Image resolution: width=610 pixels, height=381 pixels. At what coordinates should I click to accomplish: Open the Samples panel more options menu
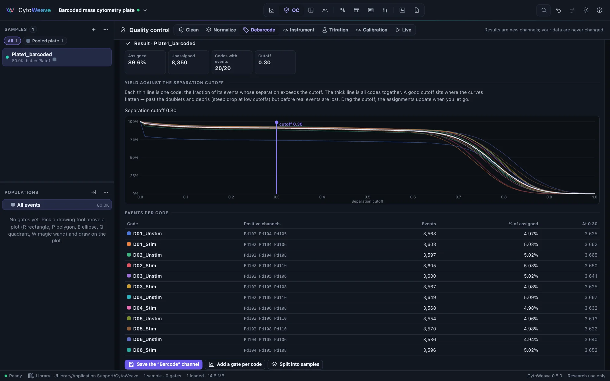106,30
